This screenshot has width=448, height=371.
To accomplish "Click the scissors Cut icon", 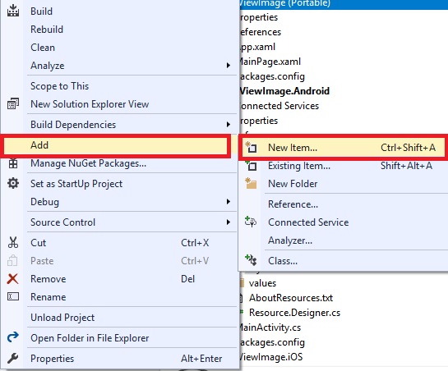I will point(13,243).
